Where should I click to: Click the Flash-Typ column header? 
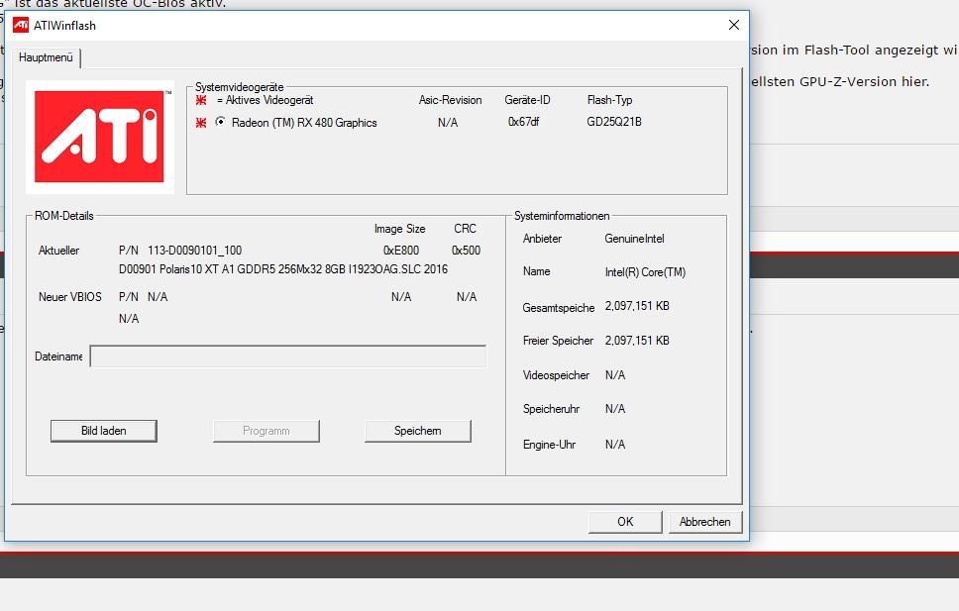pos(609,100)
